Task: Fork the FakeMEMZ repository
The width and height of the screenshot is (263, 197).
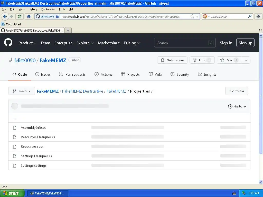Action: 202,60
